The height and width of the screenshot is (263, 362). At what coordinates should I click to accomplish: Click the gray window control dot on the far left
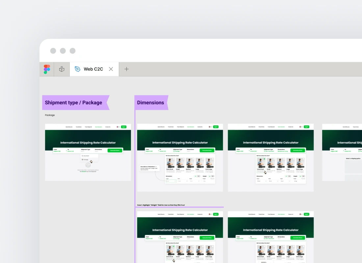(53, 51)
